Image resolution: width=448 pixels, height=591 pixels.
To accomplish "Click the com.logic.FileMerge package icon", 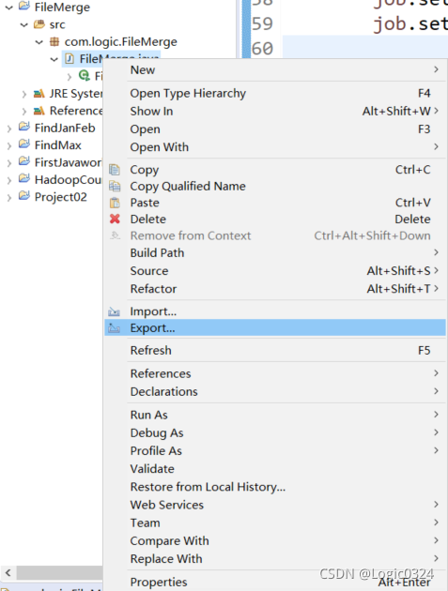I will coord(54,41).
